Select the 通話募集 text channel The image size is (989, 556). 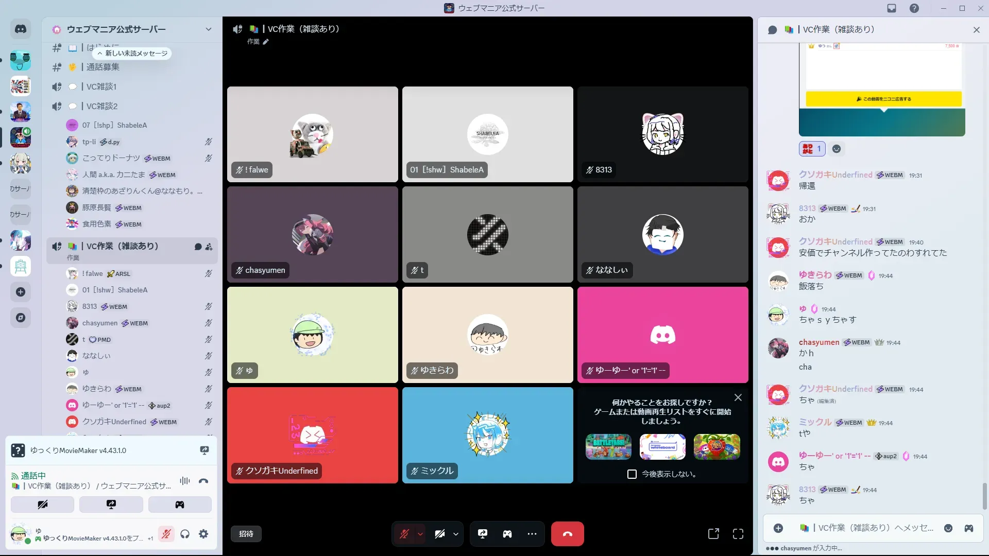click(x=103, y=67)
